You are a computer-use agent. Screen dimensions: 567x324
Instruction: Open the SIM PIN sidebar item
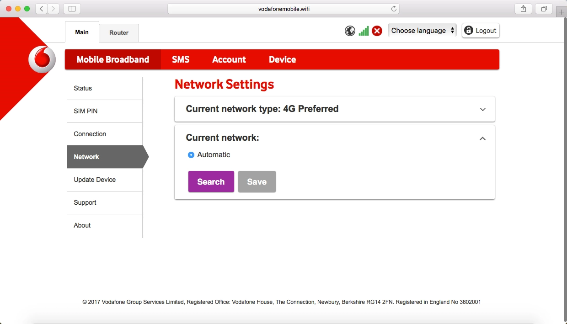(x=86, y=111)
